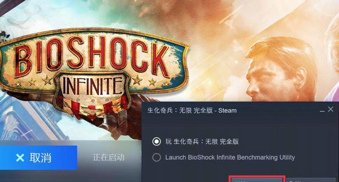The height and width of the screenshot is (182, 339).
Task: Click the blue 取消 cancel button
Action: (x=39, y=157)
